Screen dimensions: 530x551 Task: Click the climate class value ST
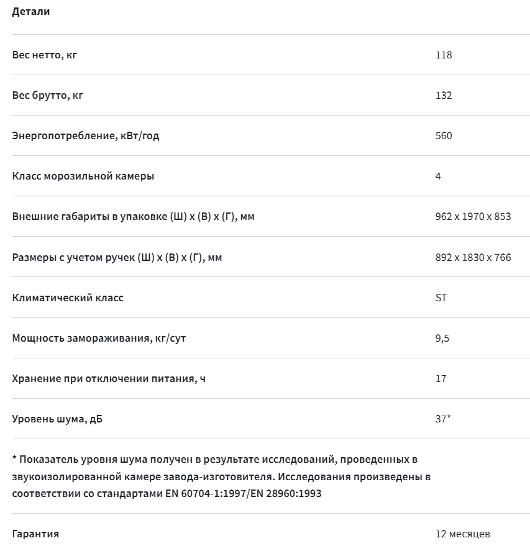[441, 298]
